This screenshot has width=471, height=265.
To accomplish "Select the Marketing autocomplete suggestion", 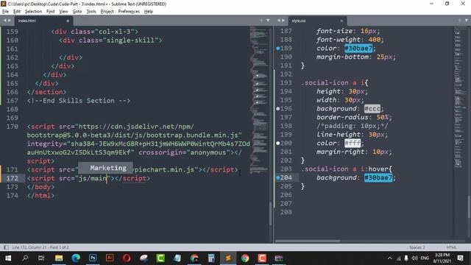I will pyautogui.click(x=105, y=168).
